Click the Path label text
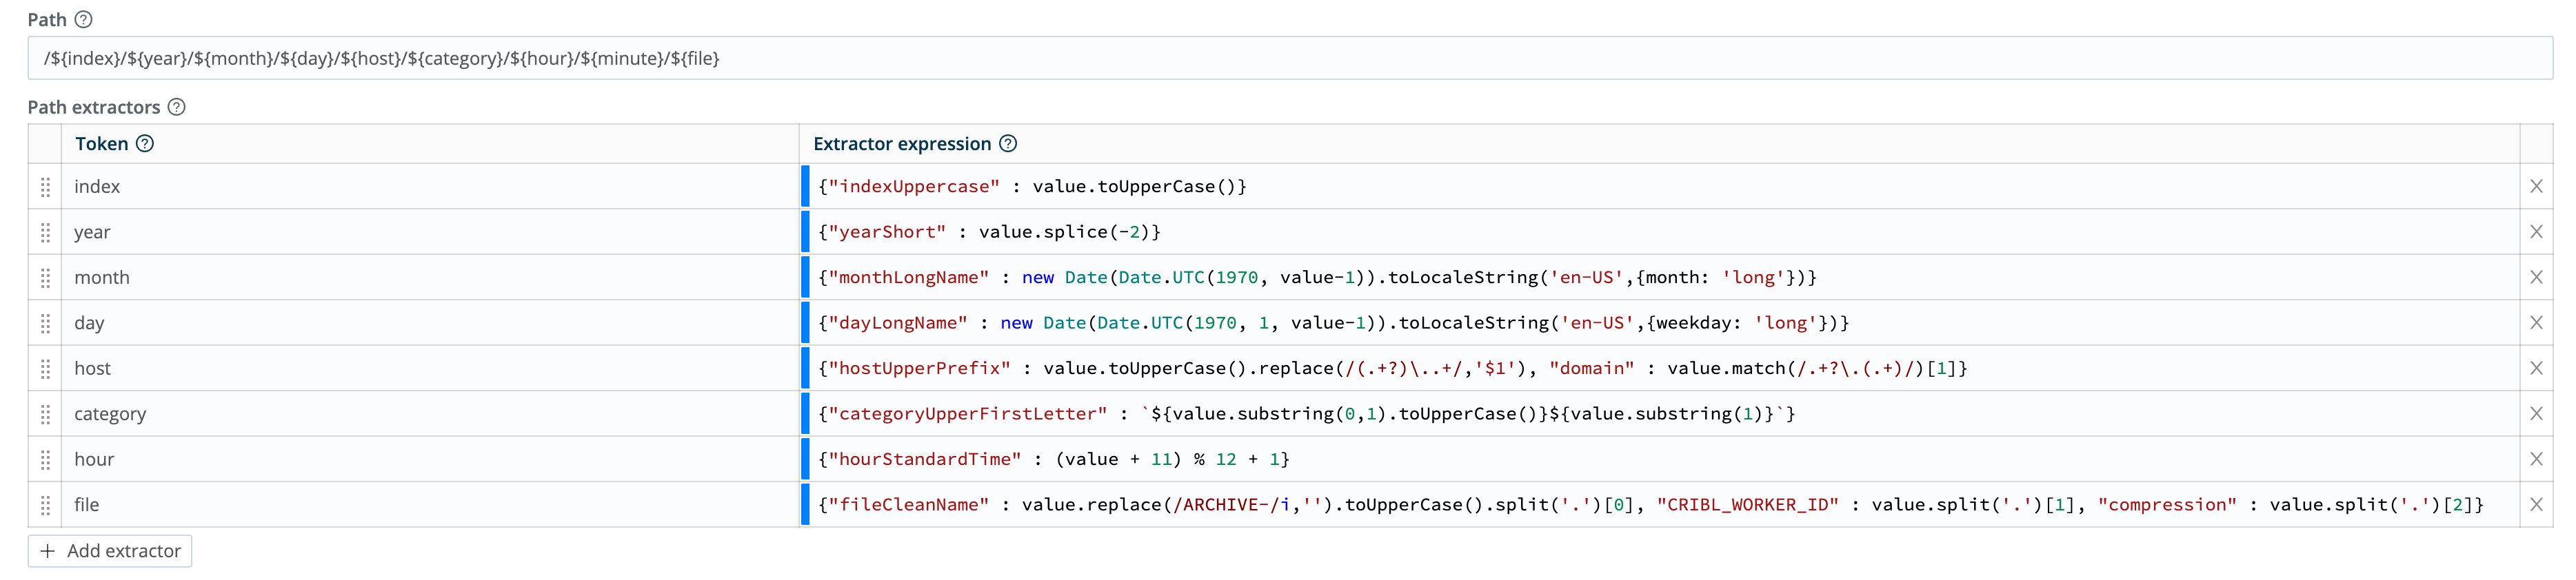Viewport: 2576px width, 580px height. click(47, 20)
